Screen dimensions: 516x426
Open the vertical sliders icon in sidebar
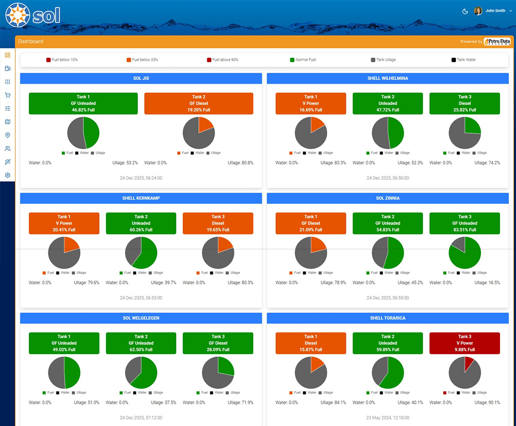(8, 81)
